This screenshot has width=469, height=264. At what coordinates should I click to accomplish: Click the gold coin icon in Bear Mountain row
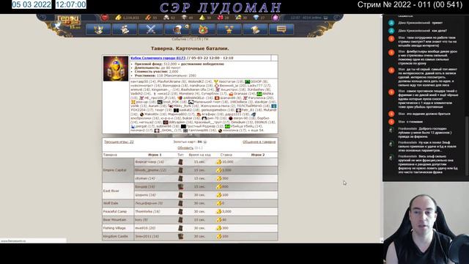219,220
